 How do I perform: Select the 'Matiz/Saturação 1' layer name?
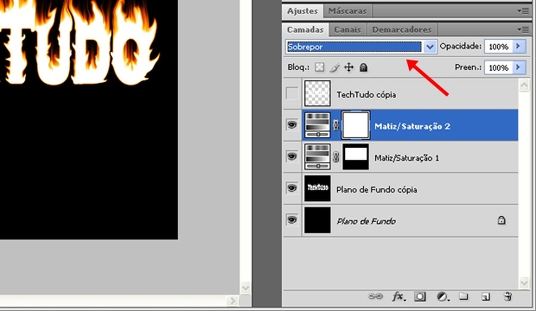coord(407,158)
